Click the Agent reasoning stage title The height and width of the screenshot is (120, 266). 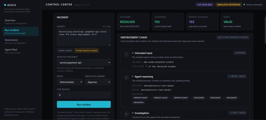tap(144, 77)
